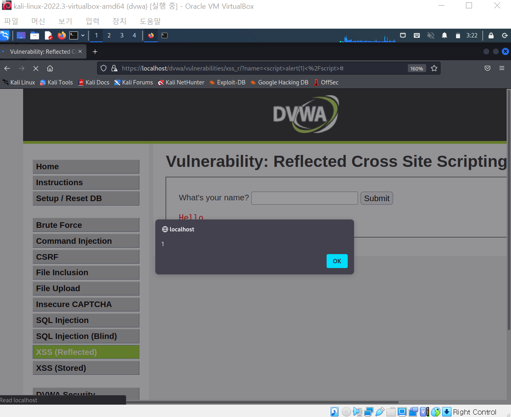The height and width of the screenshot is (417, 511).
Task: Open the Kali NetHunter bookmark
Action: click(181, 82)
